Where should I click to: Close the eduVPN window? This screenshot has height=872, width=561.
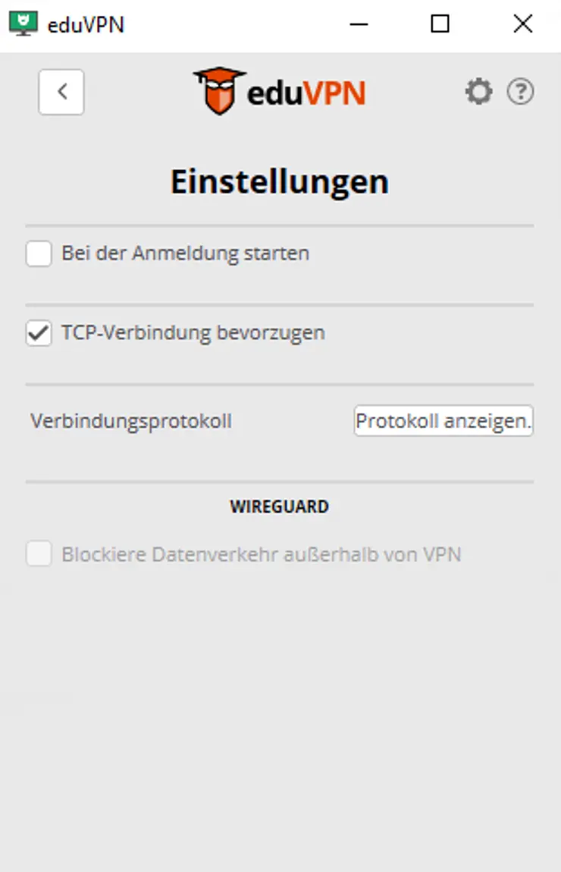click(522, 24)
